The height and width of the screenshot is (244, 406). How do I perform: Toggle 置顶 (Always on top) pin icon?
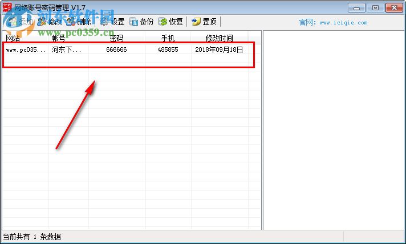[196, 22]
